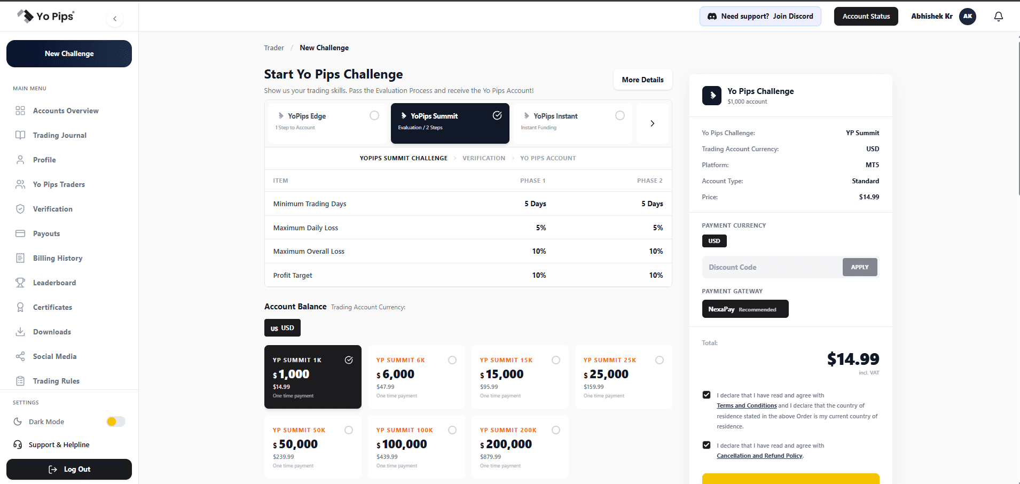The height and width of the screenshot is (484, 1020).
Task: Click Need support? Join Discord button
Action: (760, 17)
